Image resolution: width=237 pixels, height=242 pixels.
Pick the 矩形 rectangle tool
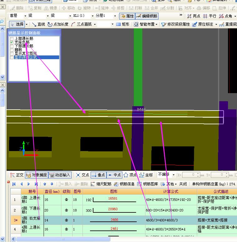point(123,24)
